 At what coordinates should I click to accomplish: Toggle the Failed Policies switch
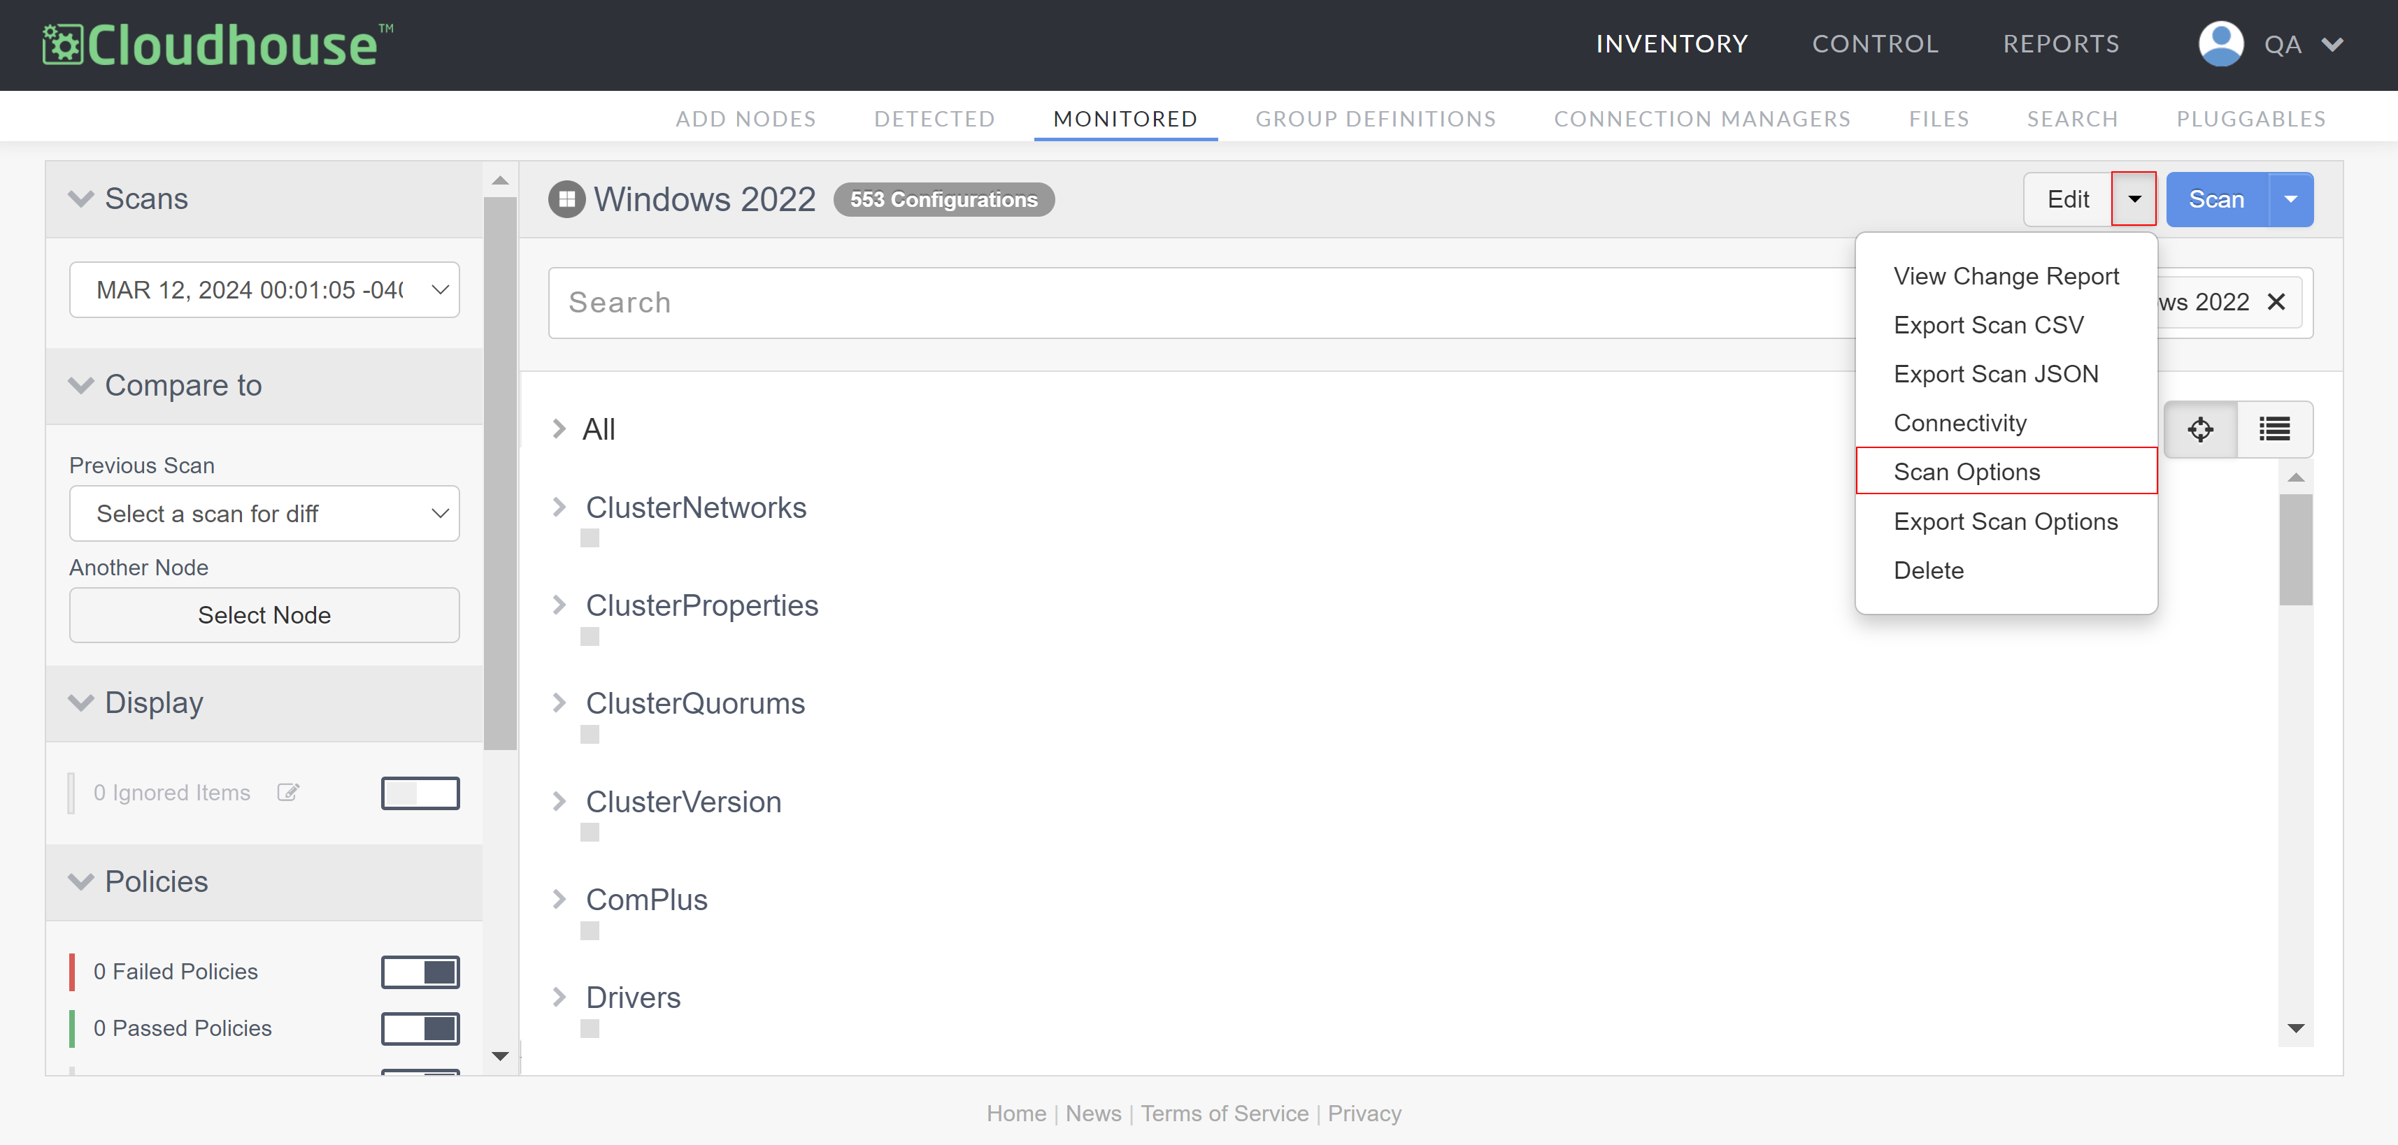[x=420, y=972]
